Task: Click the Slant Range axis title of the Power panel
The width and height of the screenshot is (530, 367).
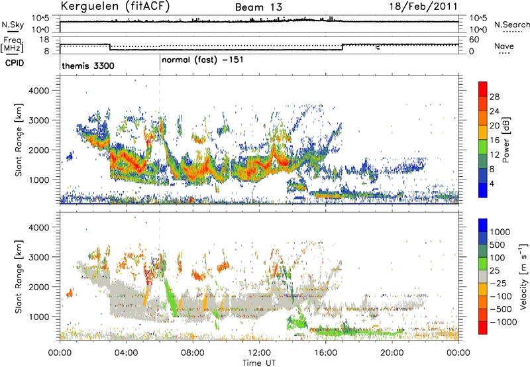Action: 19,140
